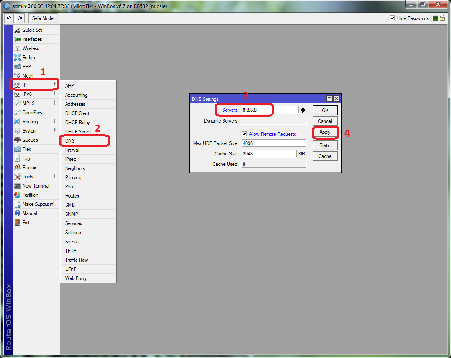This screenshot has height=358, width=451.
Task: Open Firewall from the IP submenu
Action: click(x=88, y=150)
